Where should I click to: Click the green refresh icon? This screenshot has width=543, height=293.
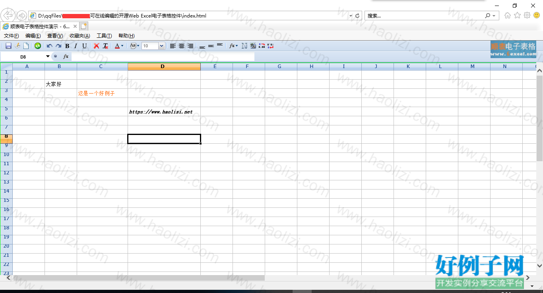(38, 46)
